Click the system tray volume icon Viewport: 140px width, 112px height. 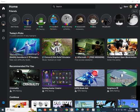(x=119, y=110)
